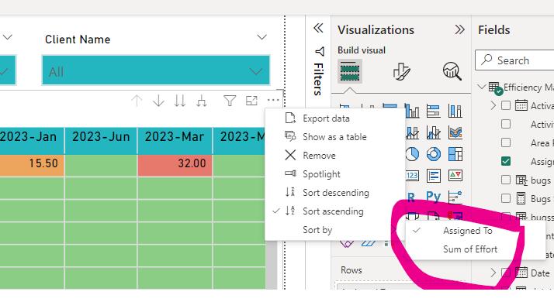Select the 100% stacked bar chart visual
Image resolution: width=554 pixels, height=302 pixels.
(x=434, y=112)
